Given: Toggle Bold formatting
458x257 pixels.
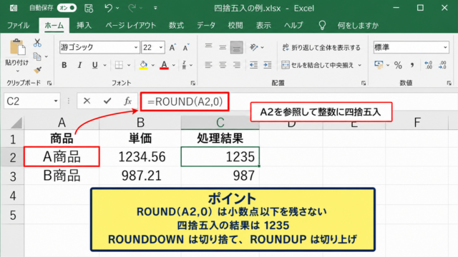Looking at the screenshot, I should coord(64,65).
